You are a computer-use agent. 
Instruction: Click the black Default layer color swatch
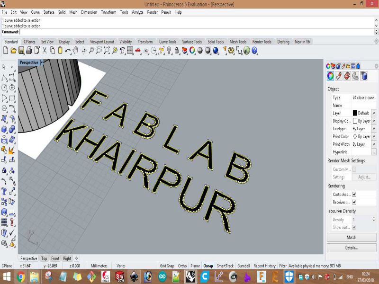click(x=355, y=113)
